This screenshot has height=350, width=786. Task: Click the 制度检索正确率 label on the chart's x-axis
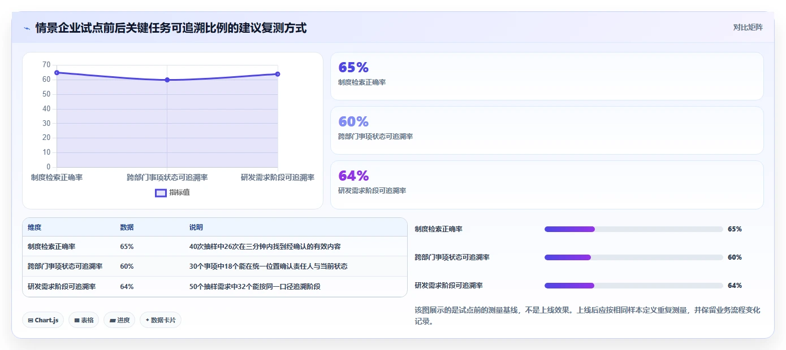tap(57, 177)
